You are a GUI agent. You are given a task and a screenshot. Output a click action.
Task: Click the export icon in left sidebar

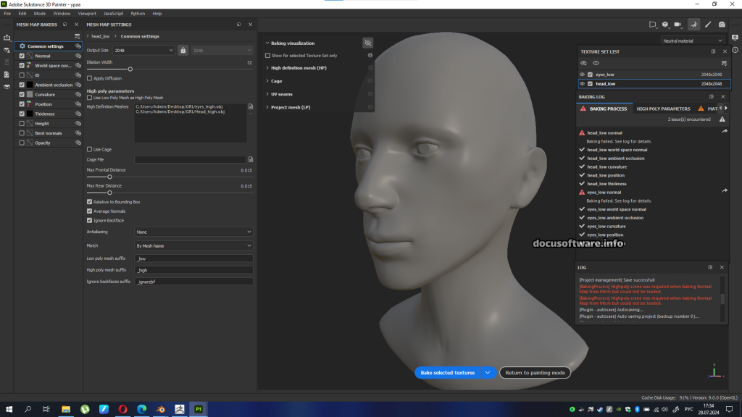(7, 38)
